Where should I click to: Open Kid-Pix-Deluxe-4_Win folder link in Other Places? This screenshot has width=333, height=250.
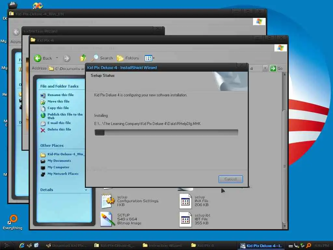(66, 154)
